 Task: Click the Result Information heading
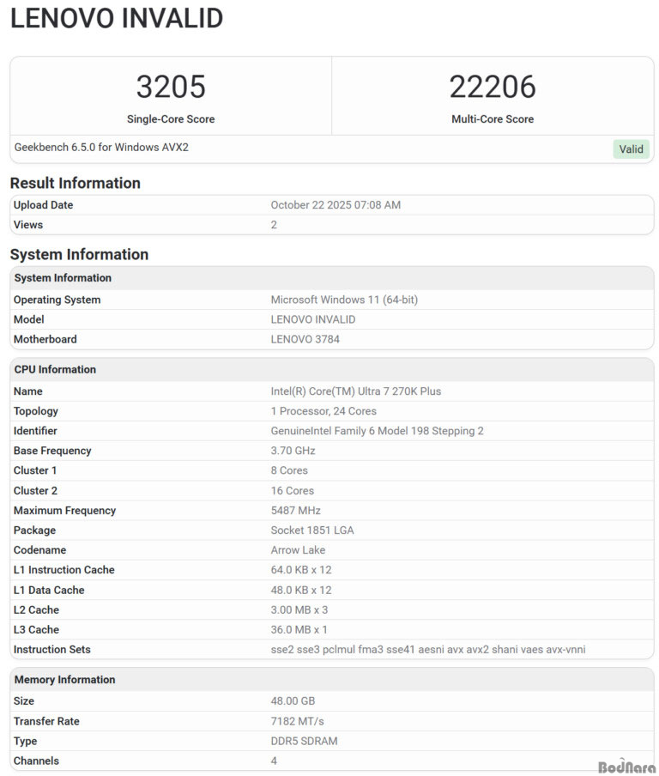click(75, 183)
